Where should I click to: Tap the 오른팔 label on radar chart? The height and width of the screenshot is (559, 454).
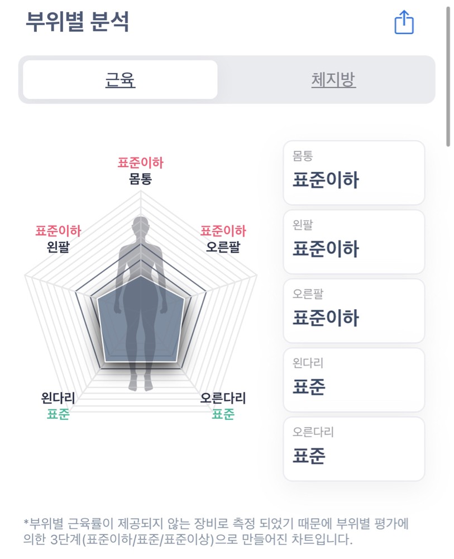(x=223, y=247)
